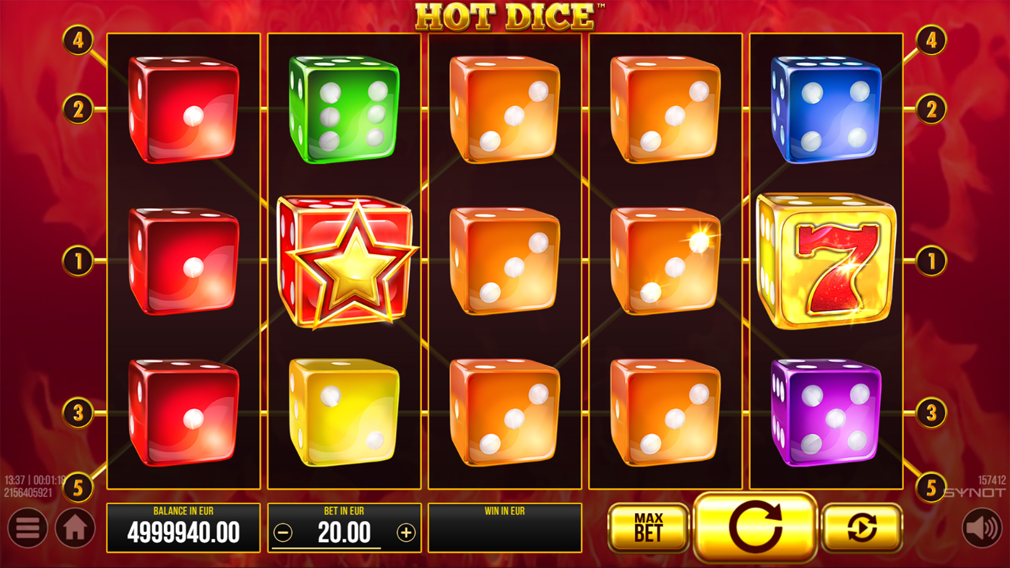The width and height of the screenshot is (1010, 568).
Task: Mute the game sound
Action: click(x=982, y=528)
